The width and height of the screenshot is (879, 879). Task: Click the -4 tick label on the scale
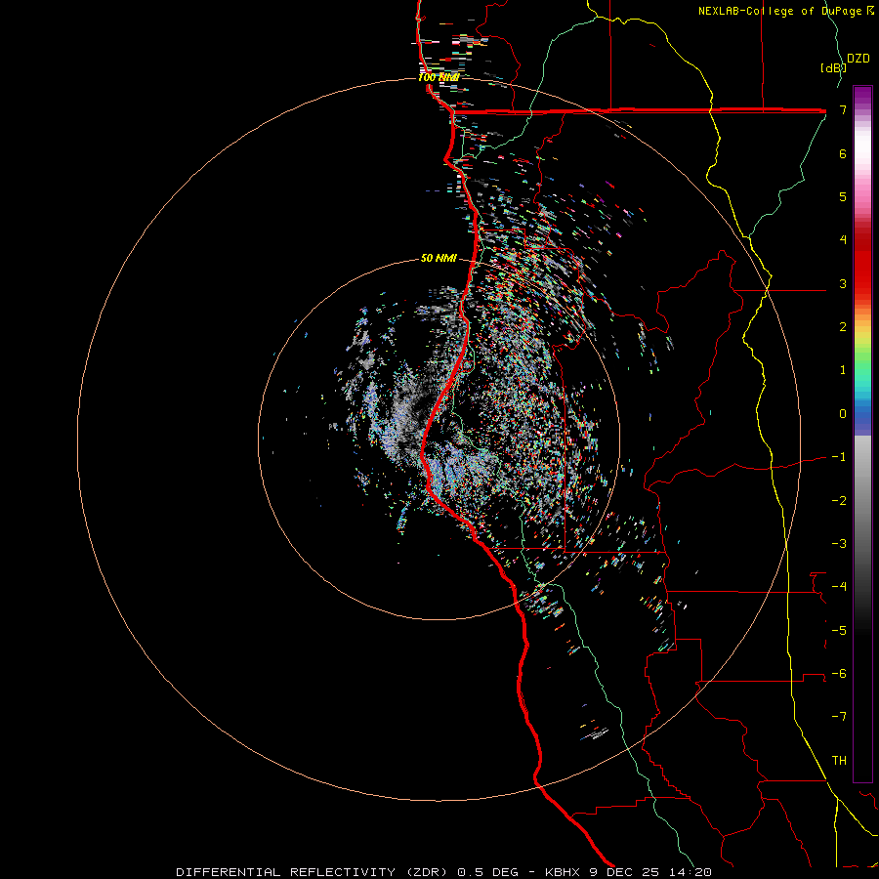(x=839, y=586)
